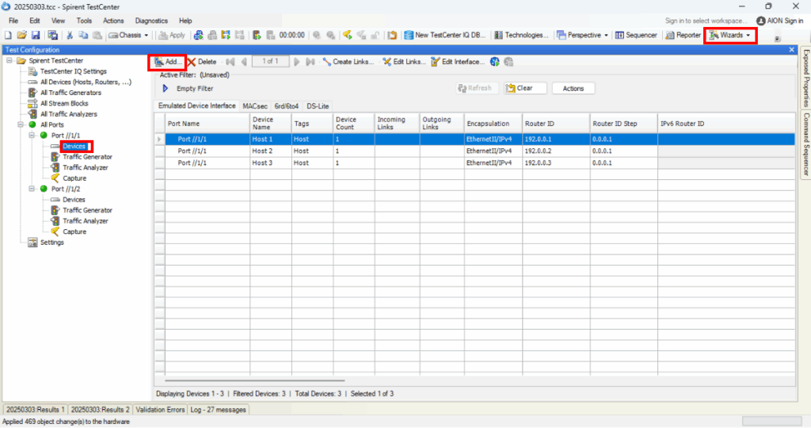The height and width of the screenshot is (428, 811).
Task: Launch the Reporter tool
Action: click(x=683, y=35)
